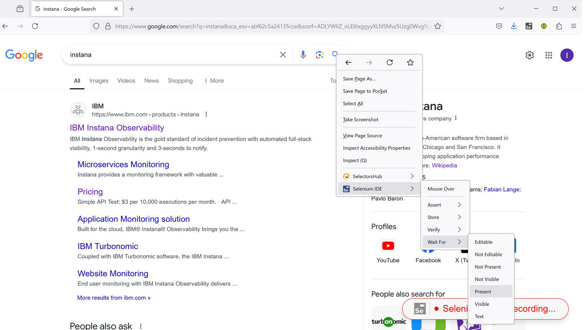The height and width of the screenshot is (330, 584).
Task: Close the instana - Google Search tab
Action: coord(116,9)
